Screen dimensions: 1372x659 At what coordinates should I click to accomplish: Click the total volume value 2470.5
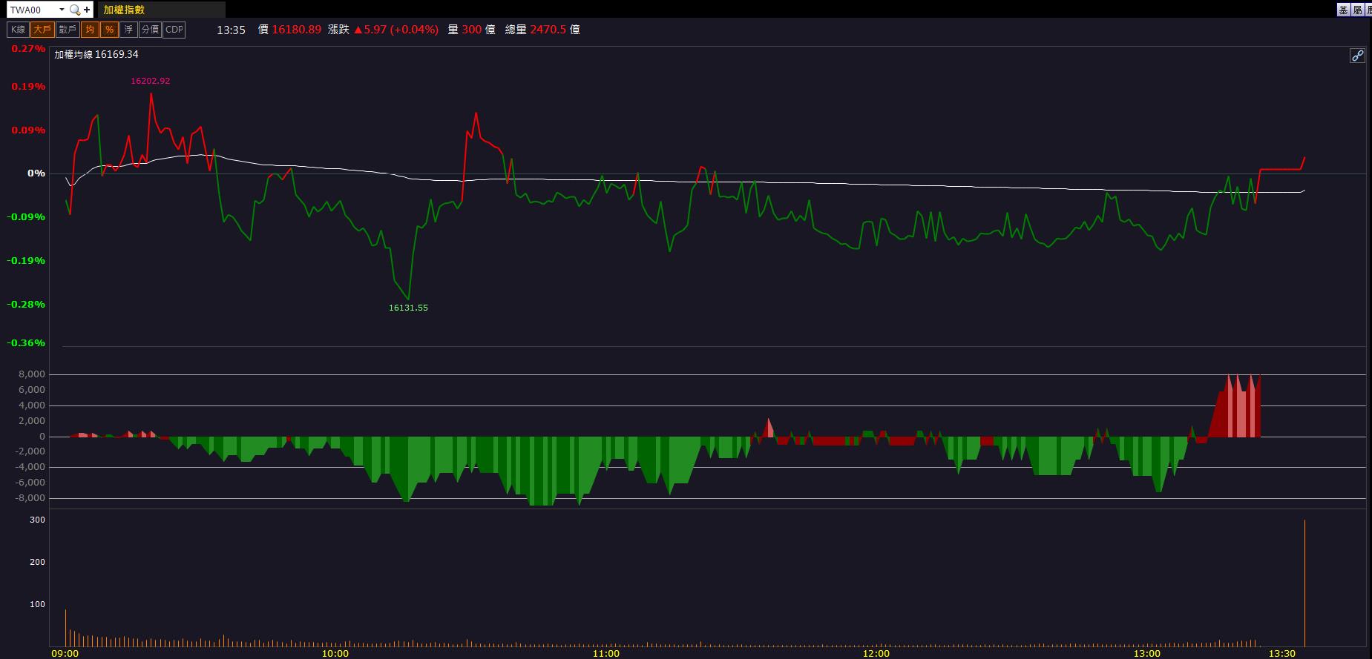(x=548, y=30)
